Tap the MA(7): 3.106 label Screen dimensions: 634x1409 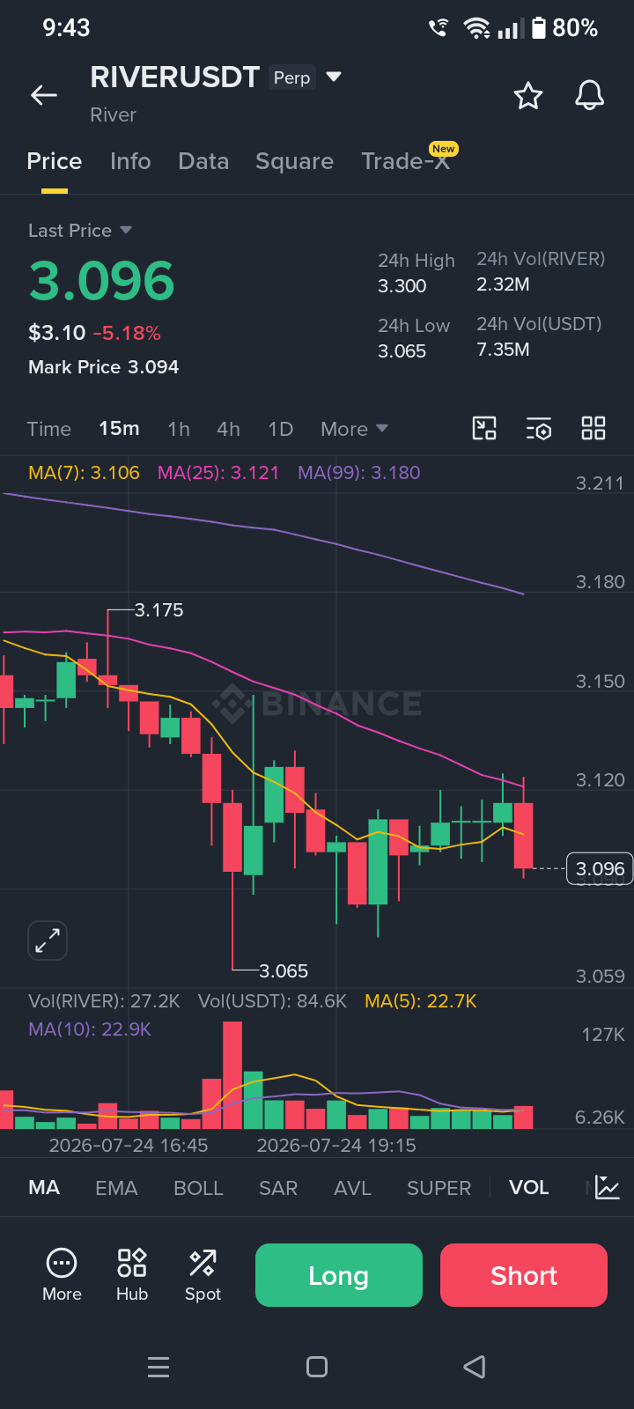pos(84,473)
